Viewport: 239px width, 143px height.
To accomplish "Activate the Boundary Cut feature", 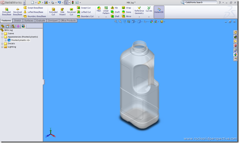I will pyautogui.click(x=85, y=16).
